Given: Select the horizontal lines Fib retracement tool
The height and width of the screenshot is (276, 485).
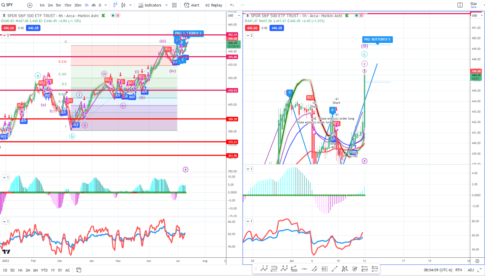Looking at the screenshot, I should pyautogui.click(x=274, y=269).
